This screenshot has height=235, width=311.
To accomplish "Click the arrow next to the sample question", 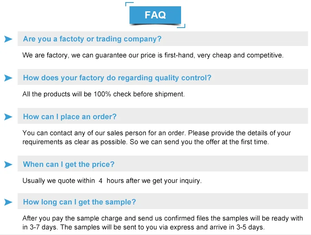I will (x=8, y=202).
